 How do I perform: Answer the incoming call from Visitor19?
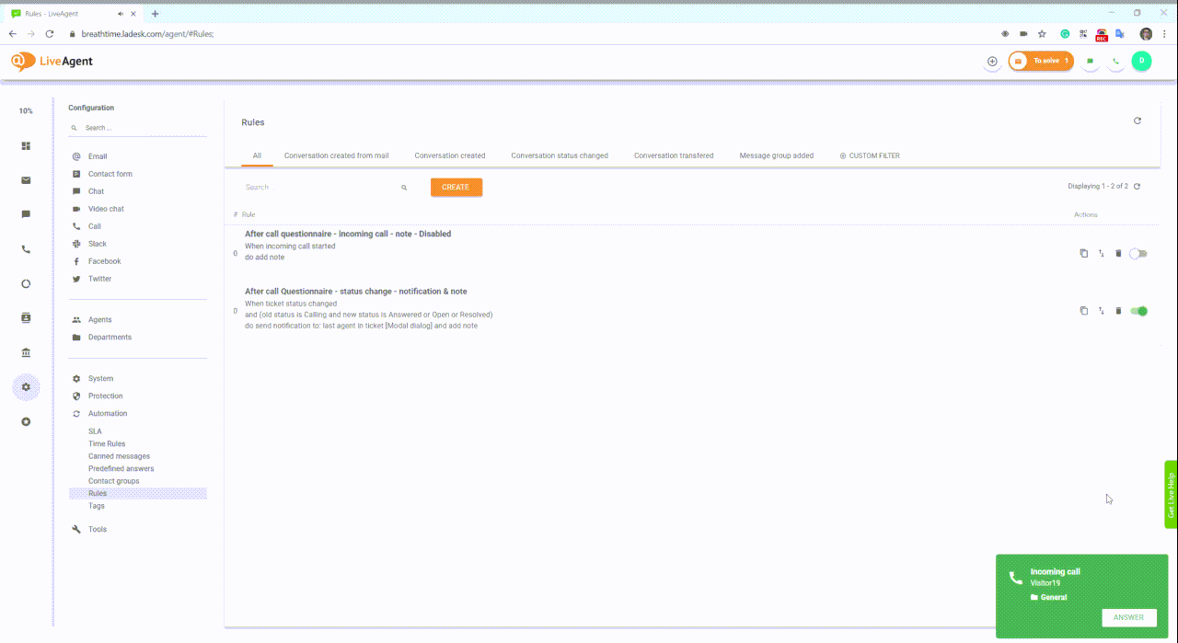click(x=1128, y=618)
